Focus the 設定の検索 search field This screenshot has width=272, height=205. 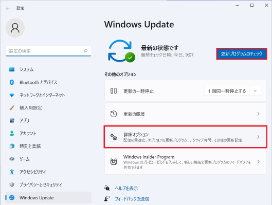click(48, 51)
